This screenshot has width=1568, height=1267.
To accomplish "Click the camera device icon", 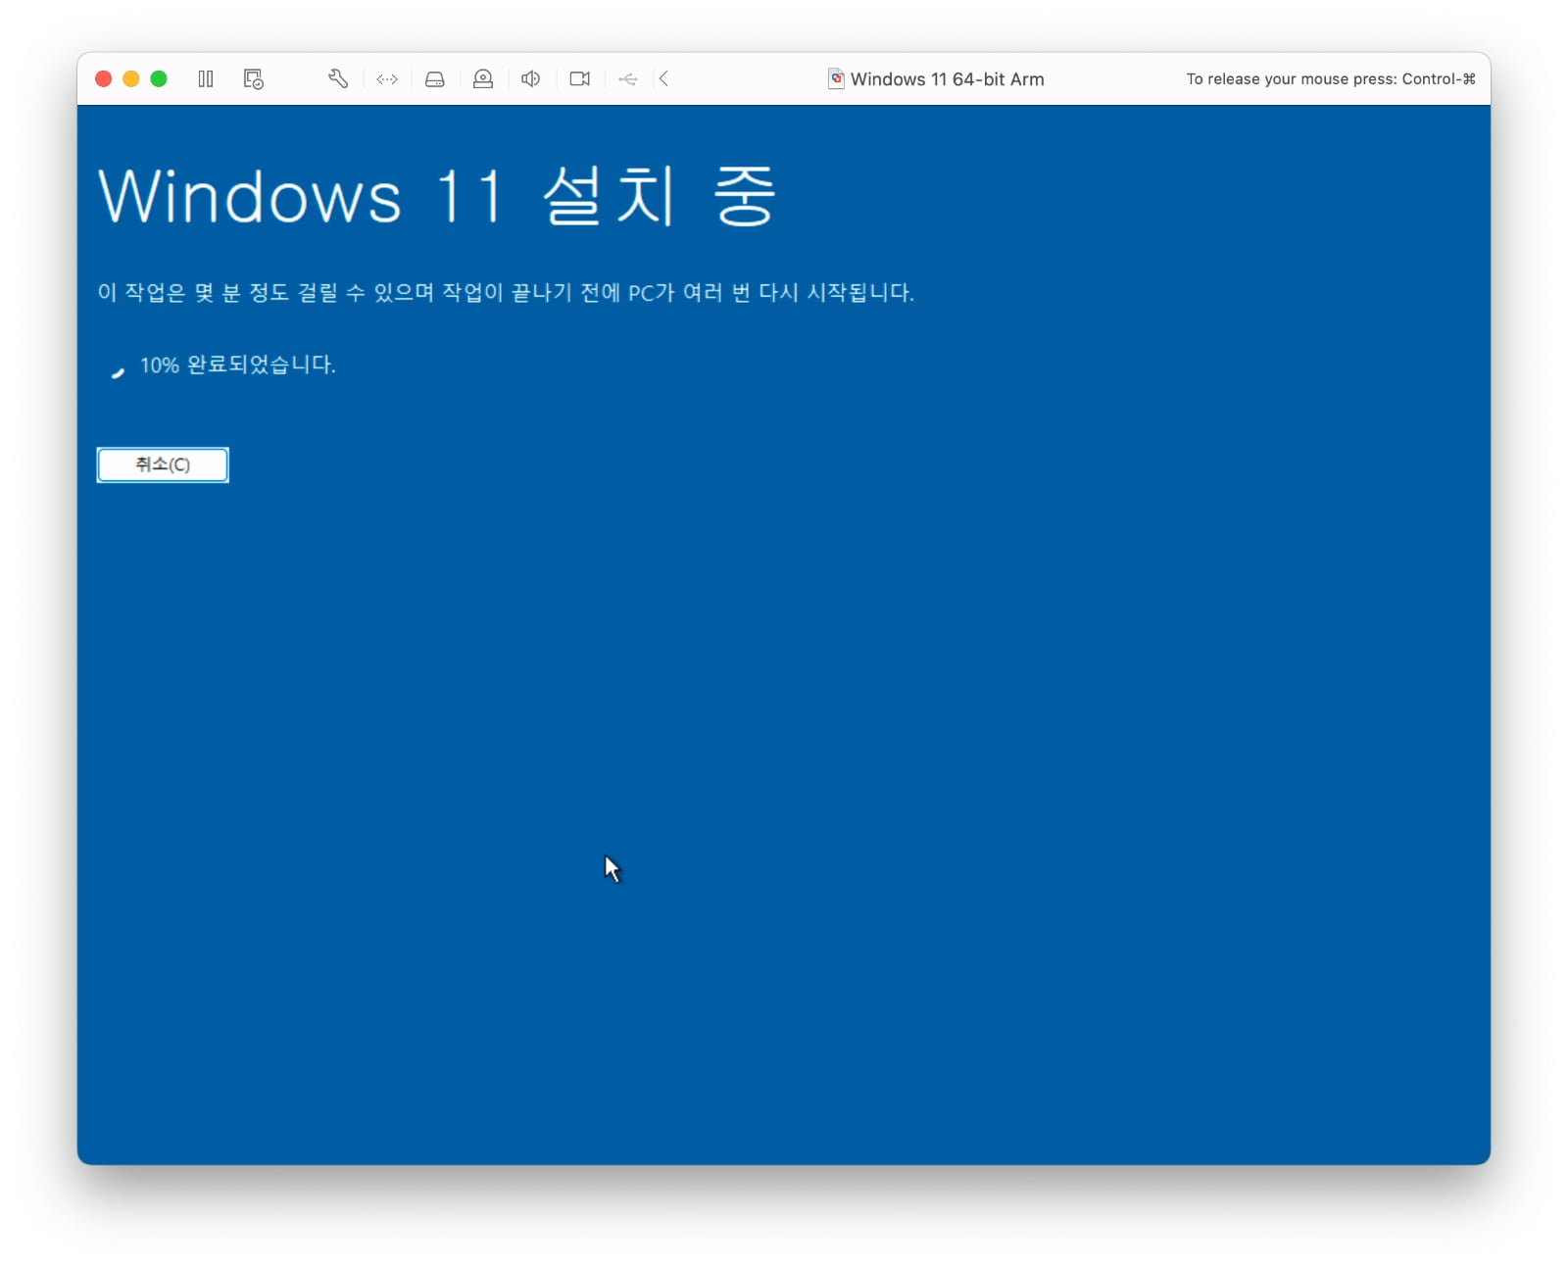I will coord(580,78).
